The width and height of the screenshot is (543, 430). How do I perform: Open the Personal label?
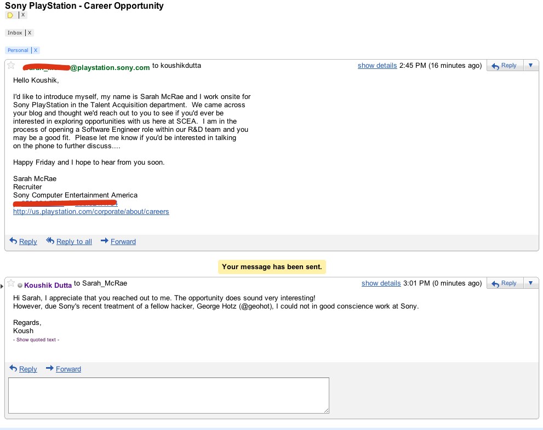[x=18, y=50]
